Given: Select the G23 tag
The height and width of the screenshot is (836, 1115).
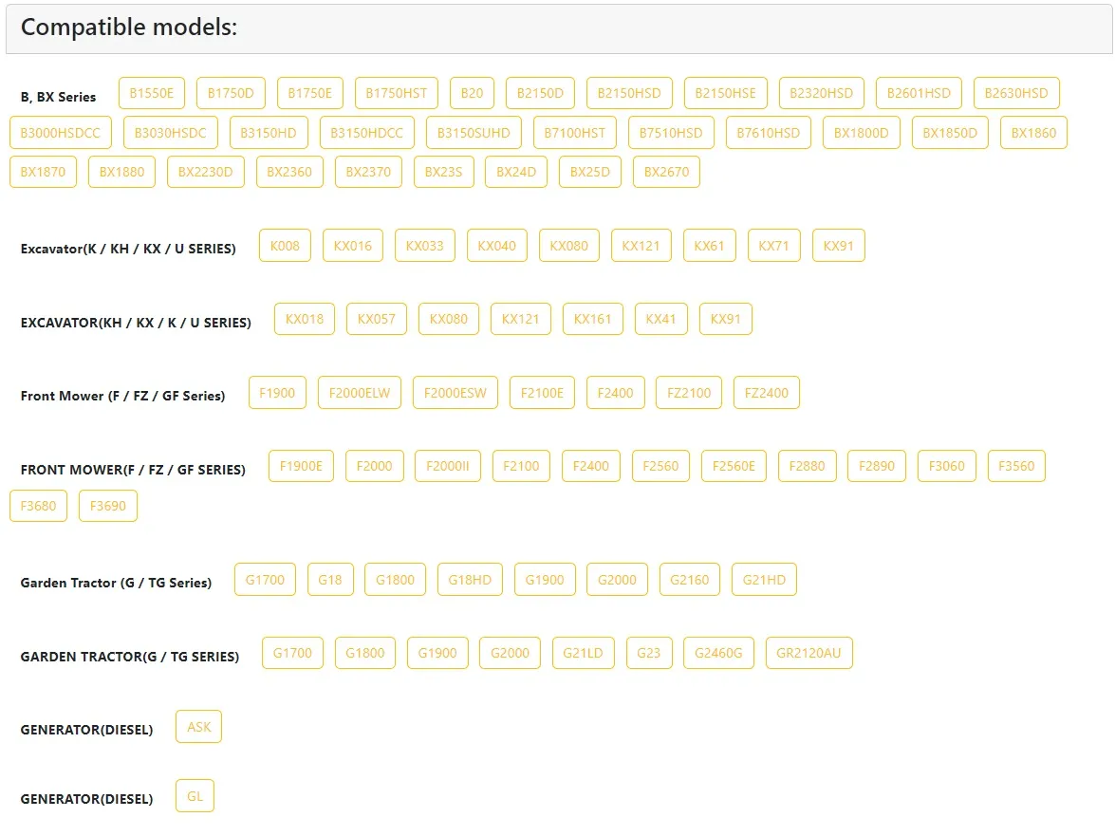Looking at the screenshot, I should (x=649, y=653).
